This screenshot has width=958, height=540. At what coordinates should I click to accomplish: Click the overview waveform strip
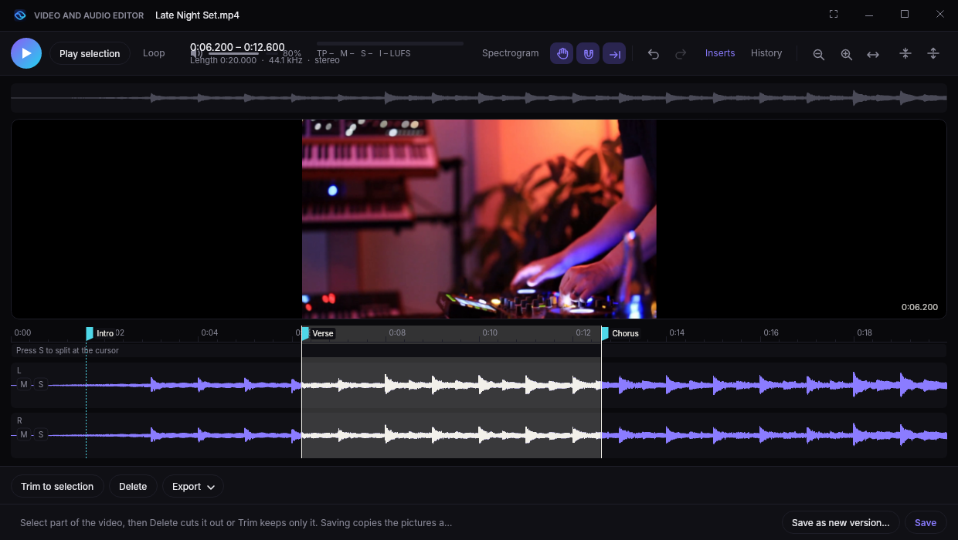[479, 98]
